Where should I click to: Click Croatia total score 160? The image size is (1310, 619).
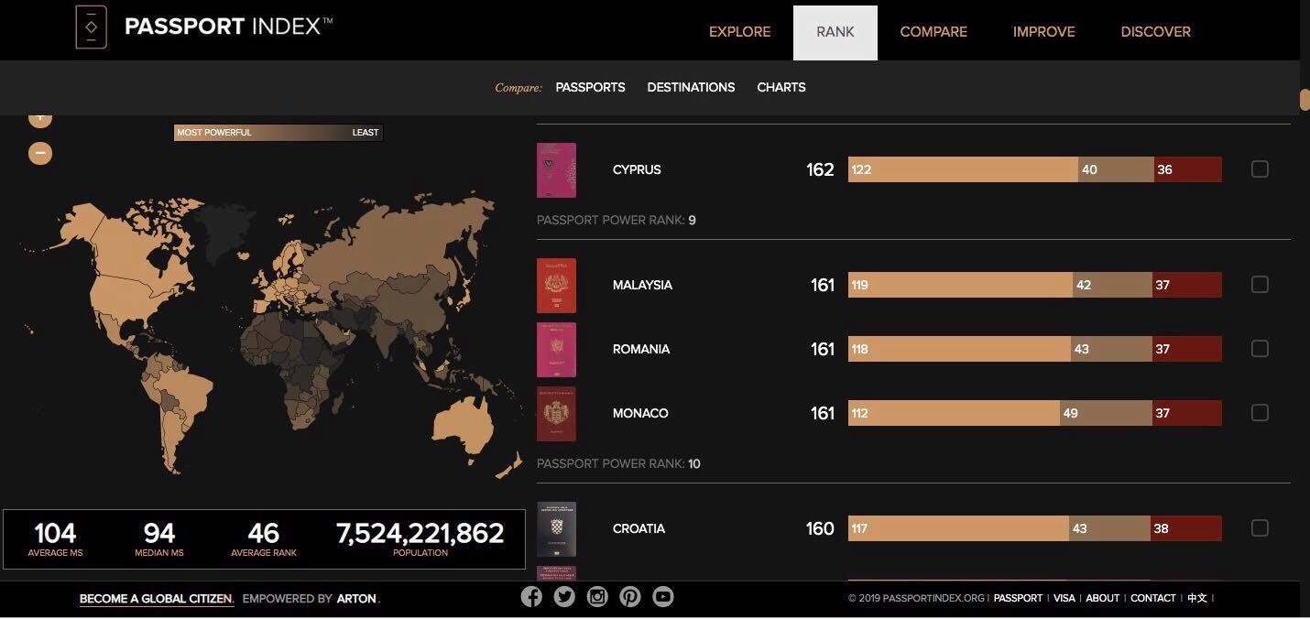coord(820,528)
